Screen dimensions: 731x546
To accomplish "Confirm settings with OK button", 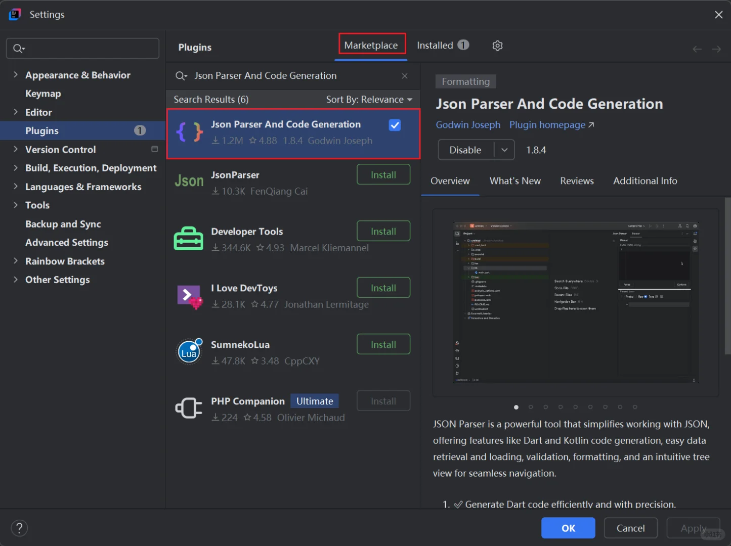I will [x=568, y=528].
